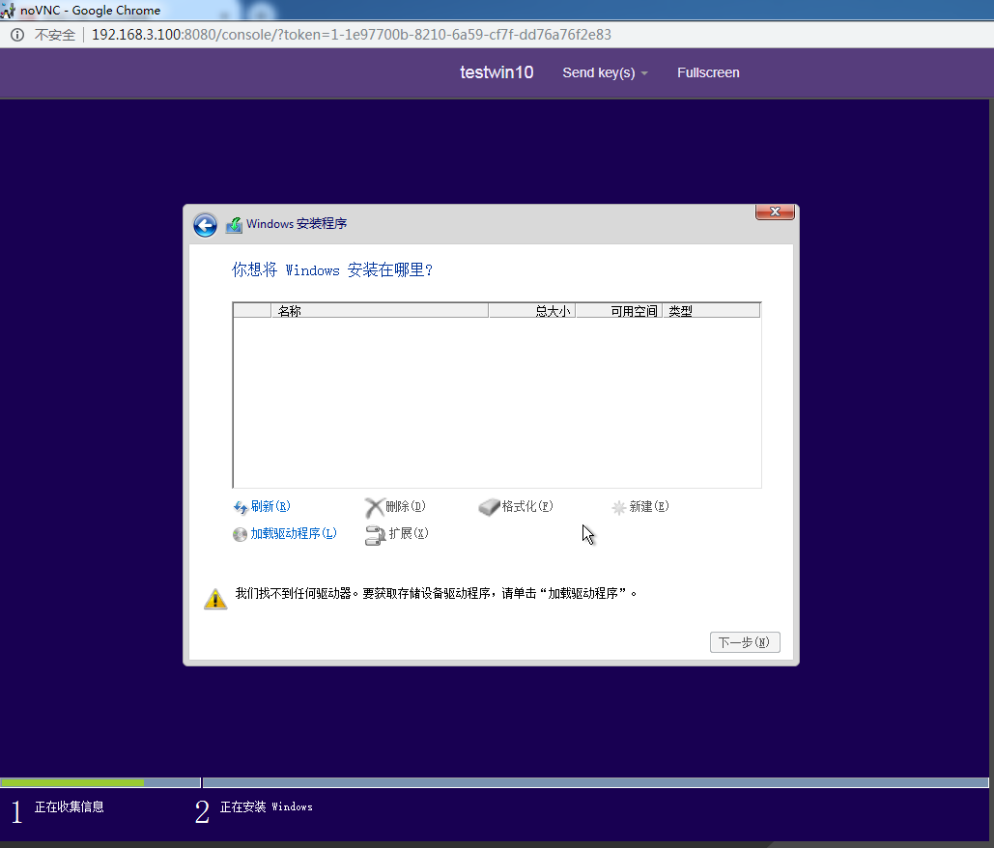Viewport: 994px width, 848px height.
Task: Click the step 2 正在安装 Windows label
Action: 267,806
